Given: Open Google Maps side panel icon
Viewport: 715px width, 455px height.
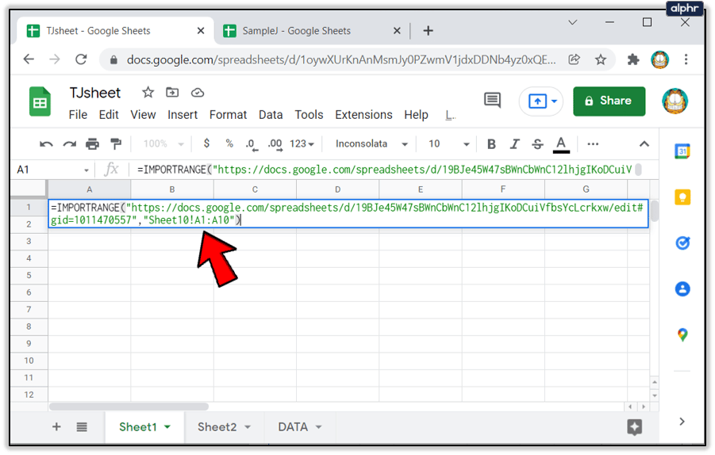Looking at the screenshot, I should 682,335.
